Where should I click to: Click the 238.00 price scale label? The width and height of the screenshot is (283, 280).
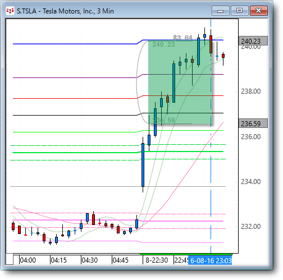[x=250, y=91]
